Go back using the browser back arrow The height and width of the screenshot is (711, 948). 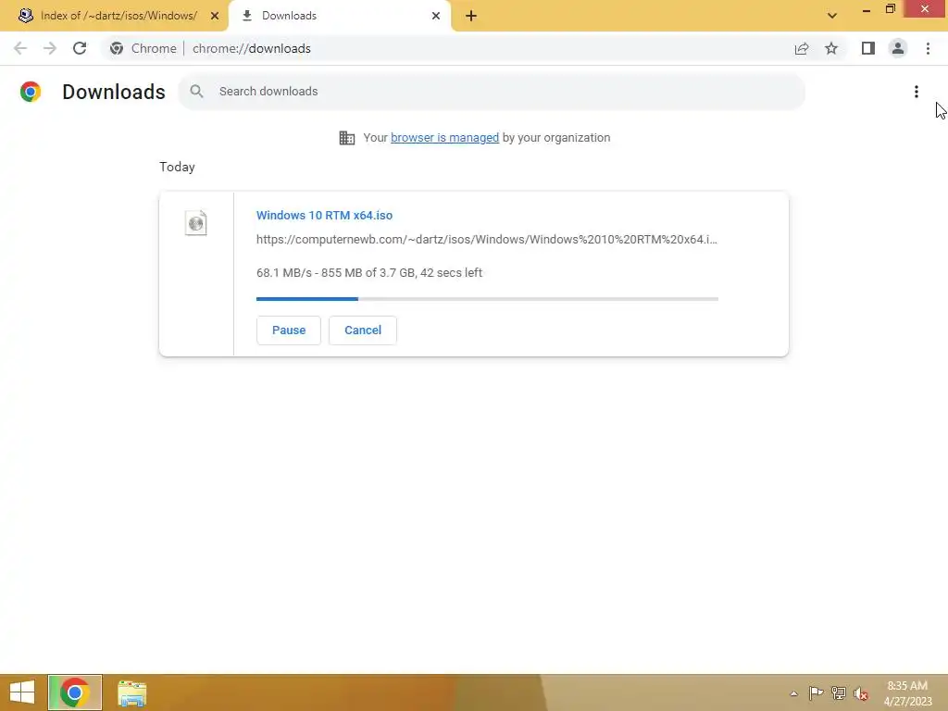20,48
